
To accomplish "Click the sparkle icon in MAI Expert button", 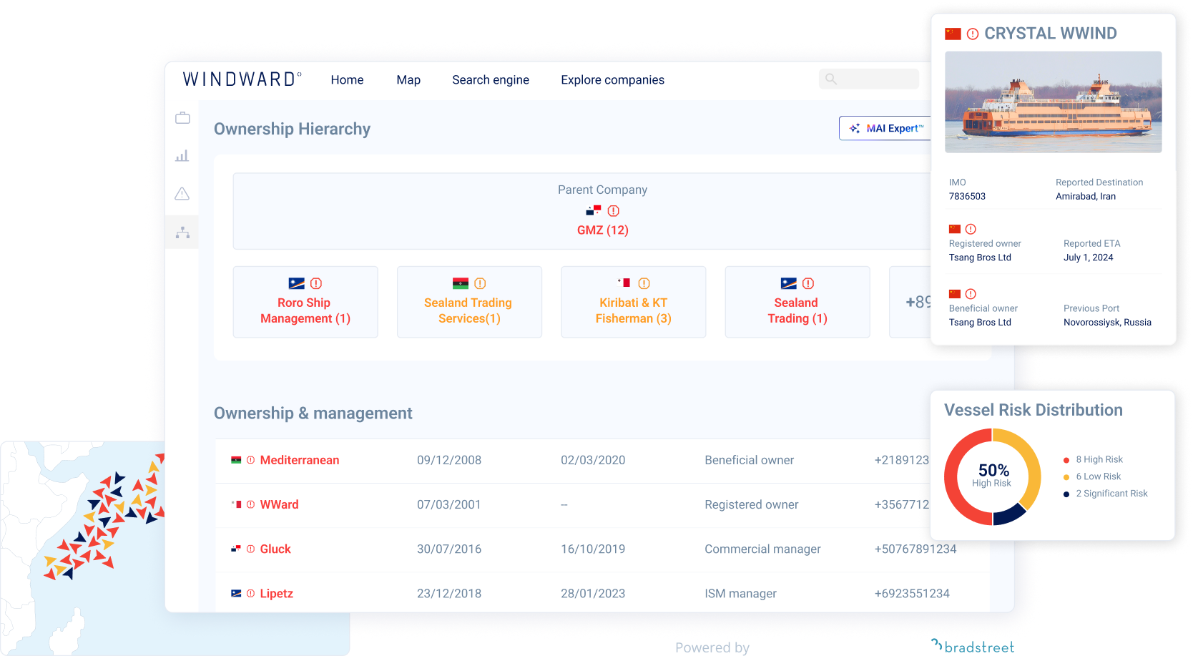I will pos(855,128).
